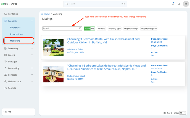Click the 05-29-2024 advertised date
Viewport: 190px width, 118px height.
coord(156,68)
